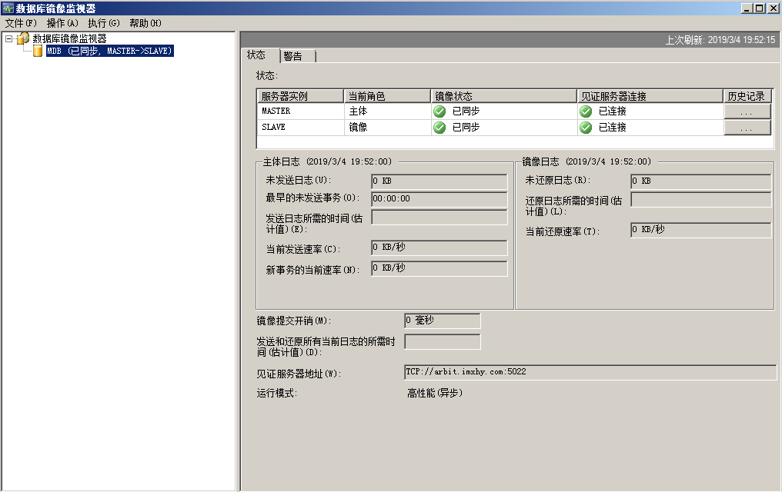The image size is (782, 492).
Task: Click the green sync check icon for SLAVE
Action: point(439,128)
